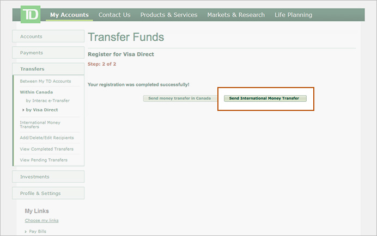The width and height of the screenshot is (377, 236).
Task: Click Choose my links
Action: (41, 220)
